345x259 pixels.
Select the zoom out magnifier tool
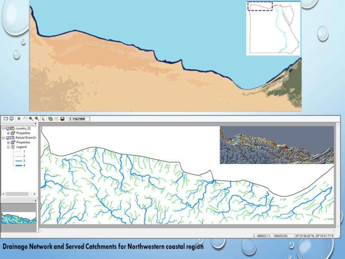[x=37, y=119]
